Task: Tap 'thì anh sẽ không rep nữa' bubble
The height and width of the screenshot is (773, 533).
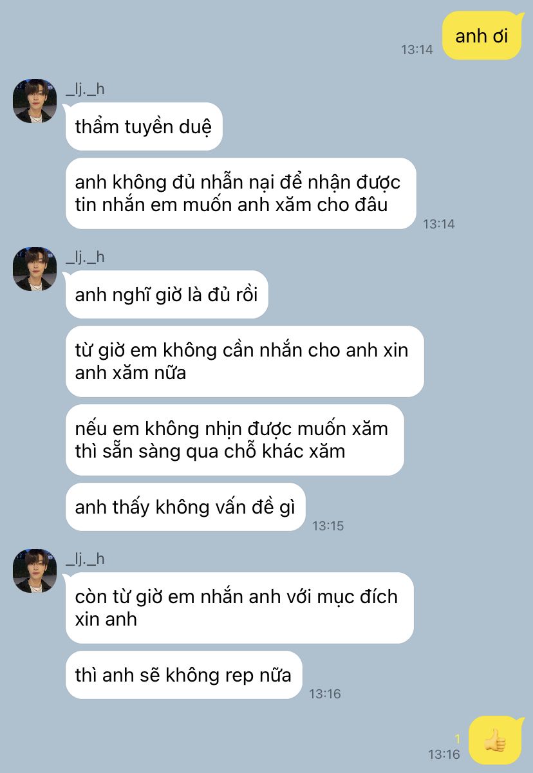Action: pyautogui.click(x=183, y=675)
